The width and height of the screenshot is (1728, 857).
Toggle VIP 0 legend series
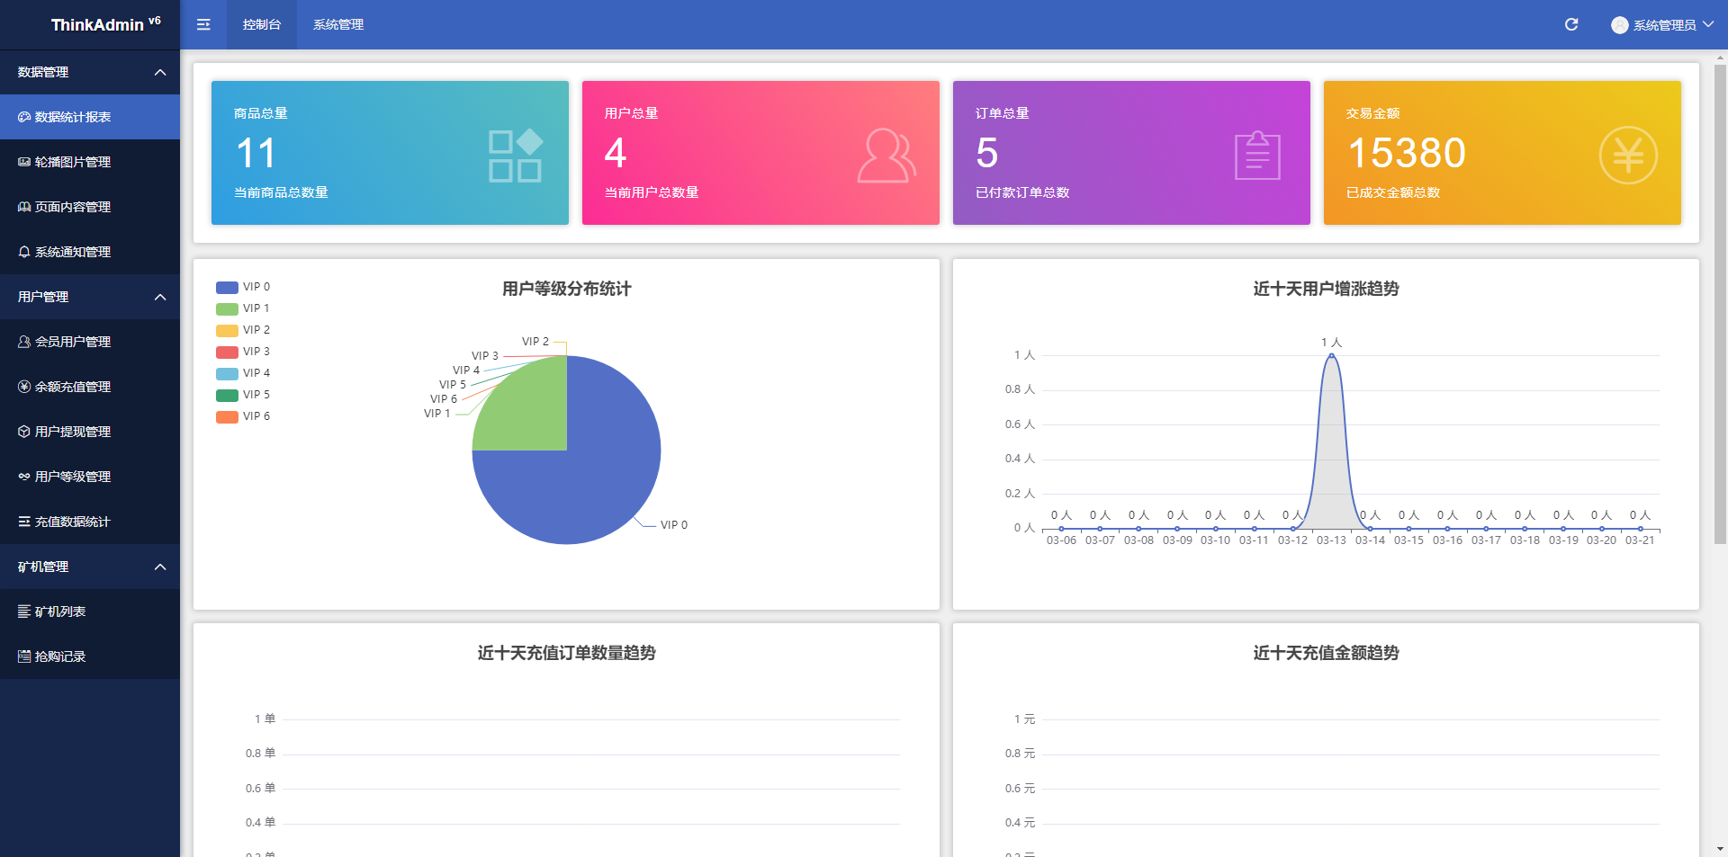[243, 287]
